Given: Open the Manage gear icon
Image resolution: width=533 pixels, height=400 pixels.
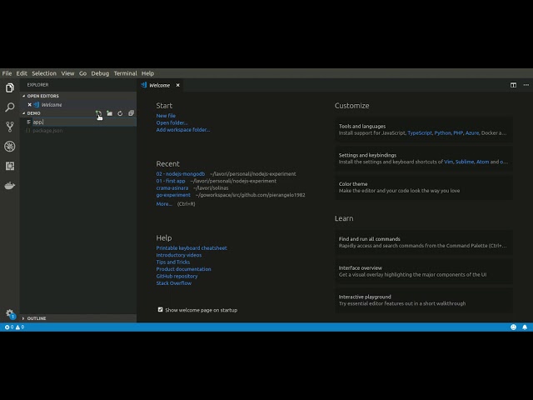Looking at the screenshot, I should pyautogui.click(x=10, y=313).
